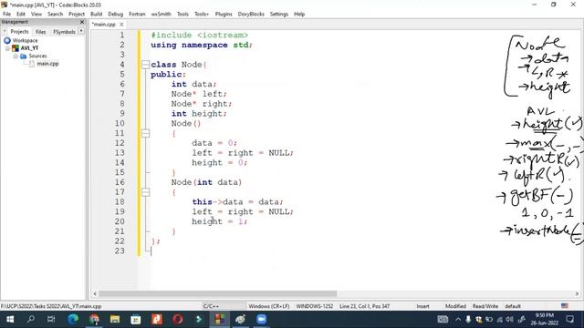
Task: Open the Settings menu
Action: tap(279, 14)
